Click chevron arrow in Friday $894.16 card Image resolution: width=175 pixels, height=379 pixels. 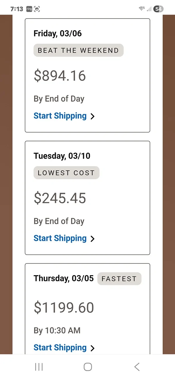92,116
